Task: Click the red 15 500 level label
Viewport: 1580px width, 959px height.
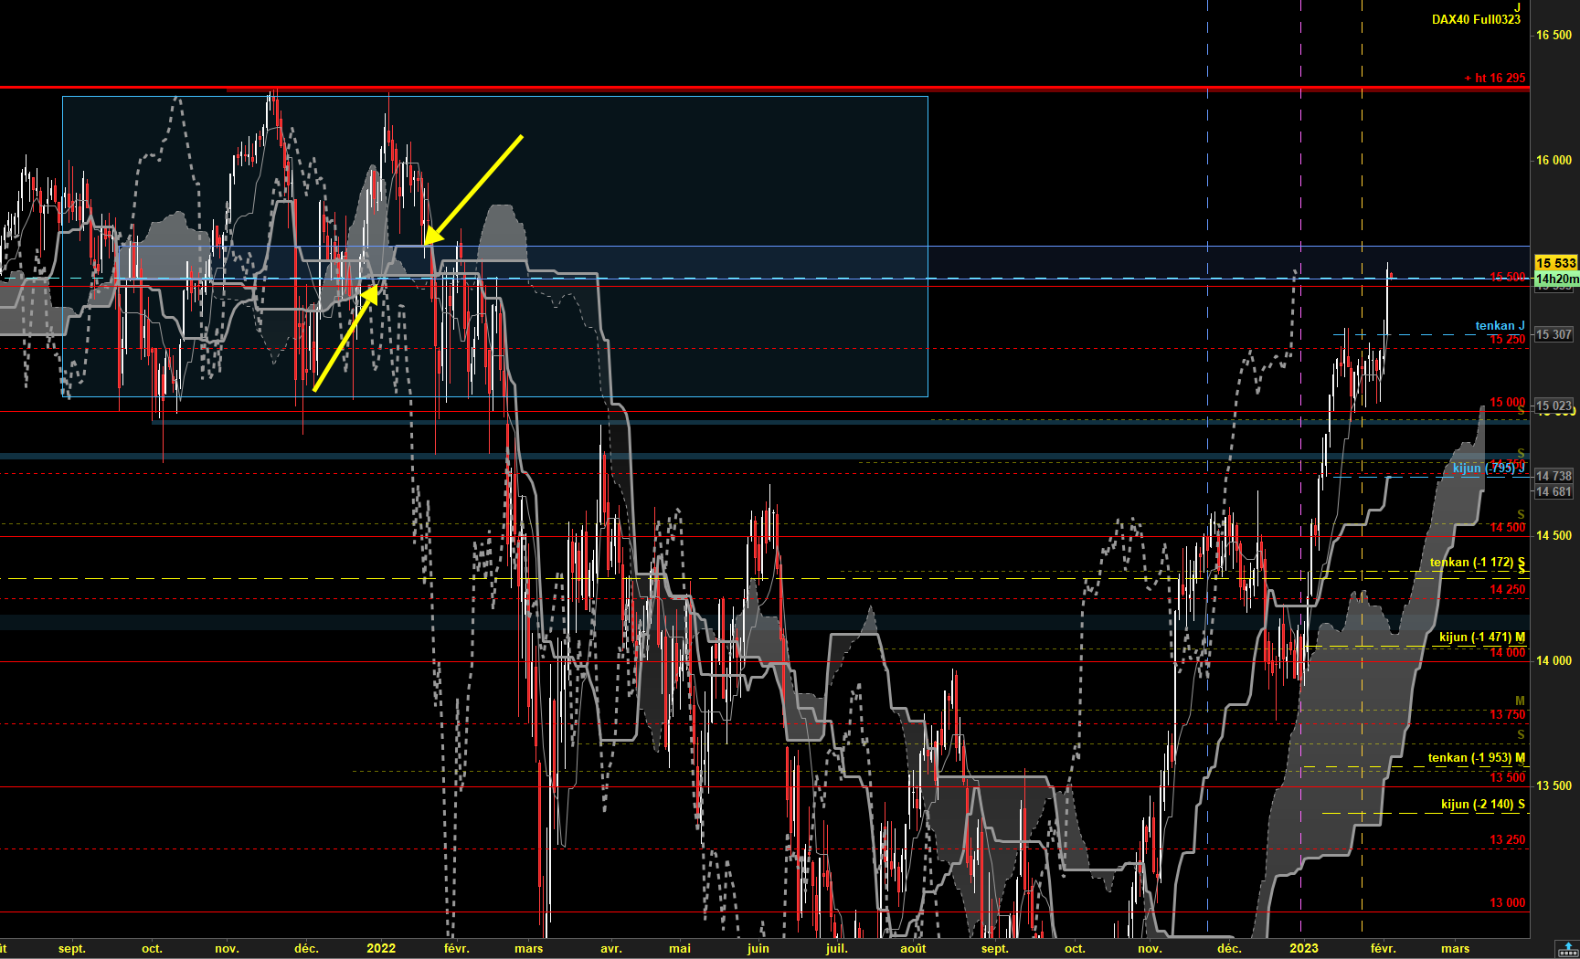Action: coord(1508,277)
